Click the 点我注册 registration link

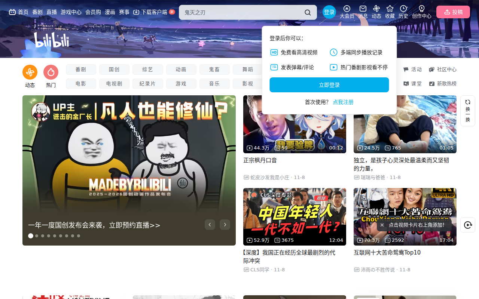click(343, 102)
